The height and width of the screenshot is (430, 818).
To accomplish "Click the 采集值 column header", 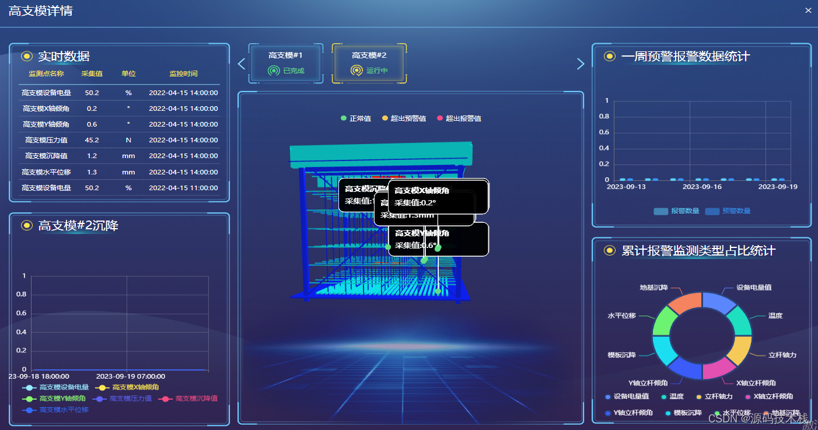I will coord(92,74).
